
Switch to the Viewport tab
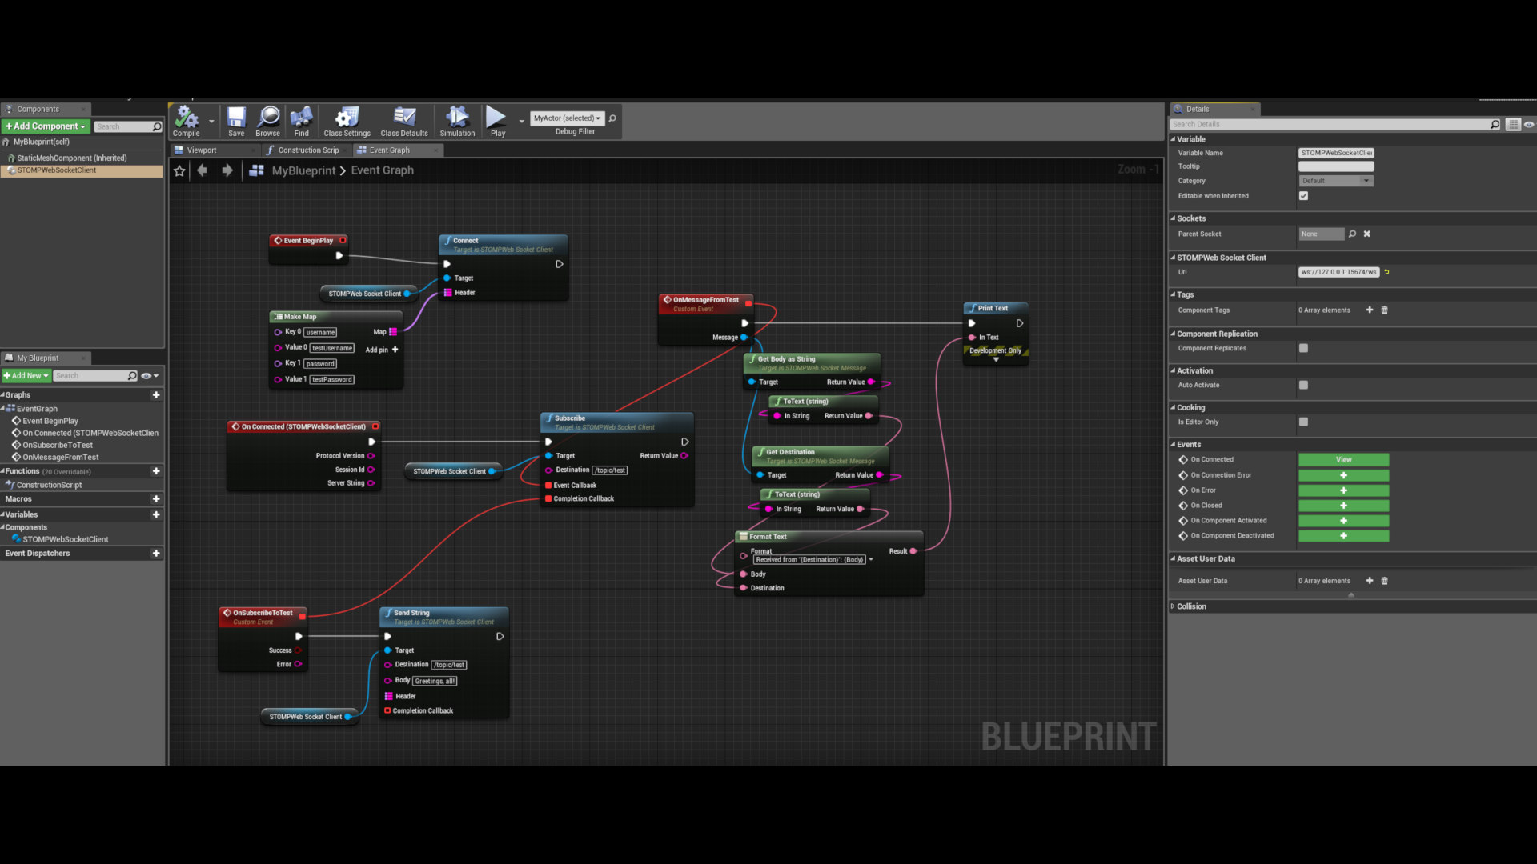(x=202, y=150)
